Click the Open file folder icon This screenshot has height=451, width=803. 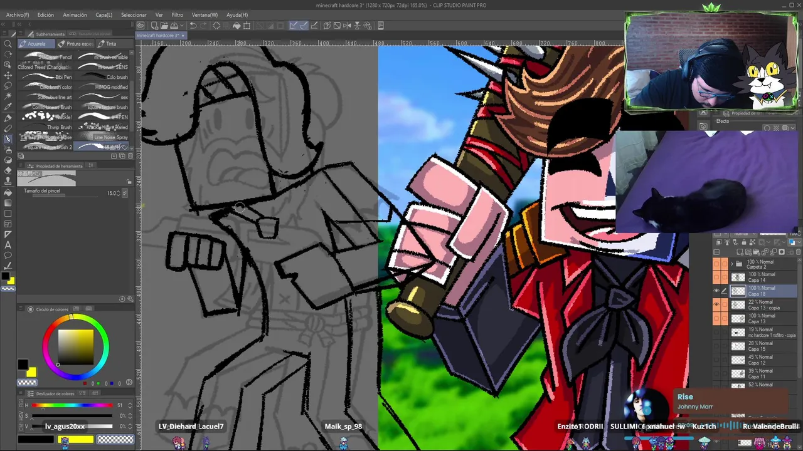click(164, 26)
